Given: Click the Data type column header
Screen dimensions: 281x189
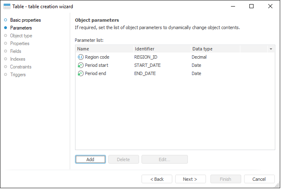Looking at the screenshot, I should click(x=215, y=49).
